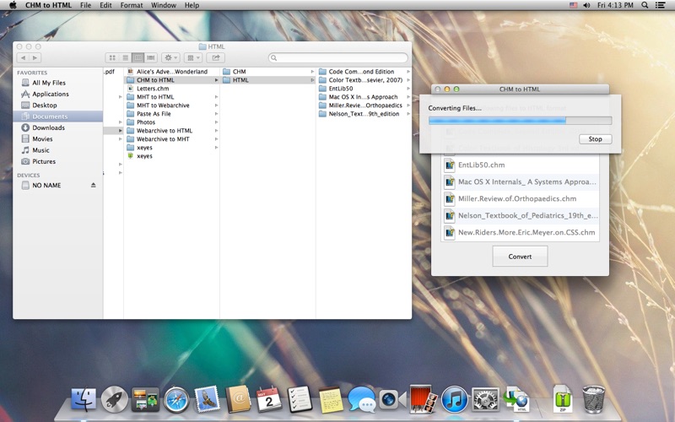Open CHM to HTML application menu
The image size is (675, 422).
48,5
